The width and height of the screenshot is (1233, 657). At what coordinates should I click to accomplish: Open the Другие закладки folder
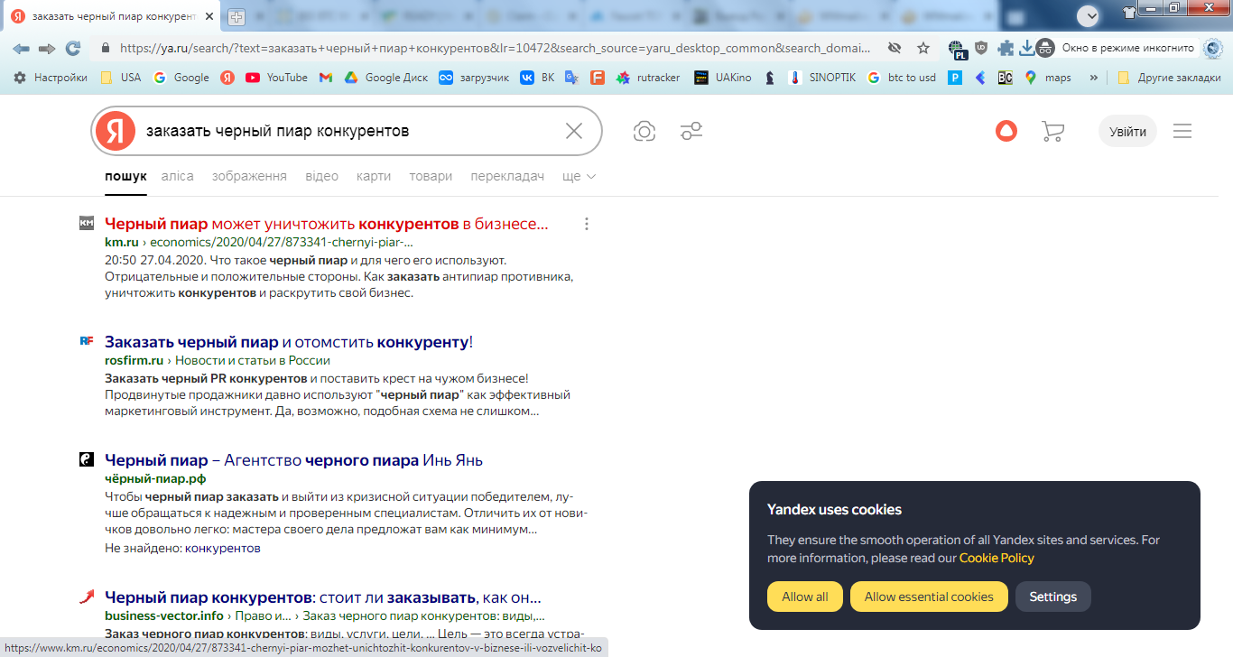tap(1168, 78)
